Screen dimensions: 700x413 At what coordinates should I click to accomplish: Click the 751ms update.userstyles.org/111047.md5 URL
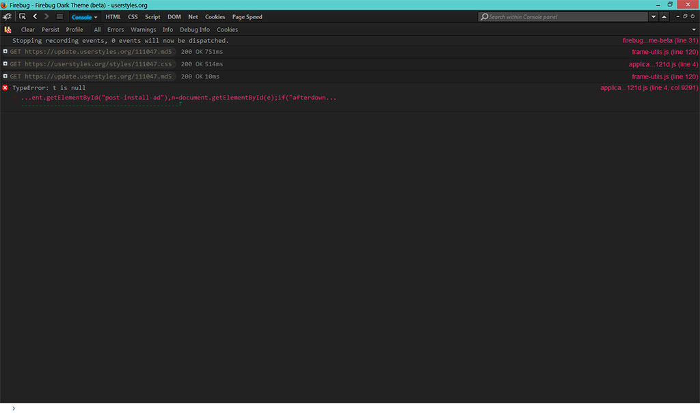point(98,52)
